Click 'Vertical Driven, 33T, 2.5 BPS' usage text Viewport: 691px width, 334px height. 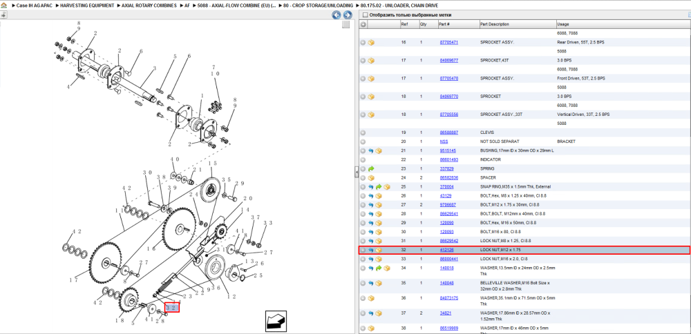click(583, 115)
